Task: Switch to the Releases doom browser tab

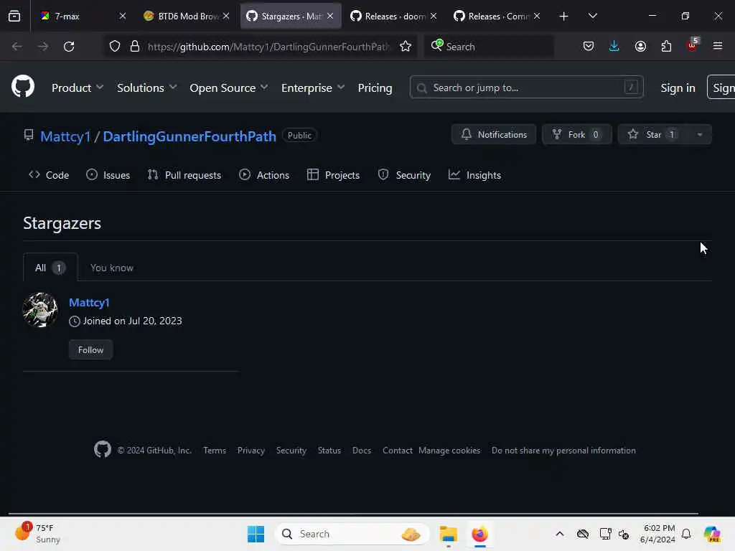Action: pyautogui.click(x=394, y=16)
